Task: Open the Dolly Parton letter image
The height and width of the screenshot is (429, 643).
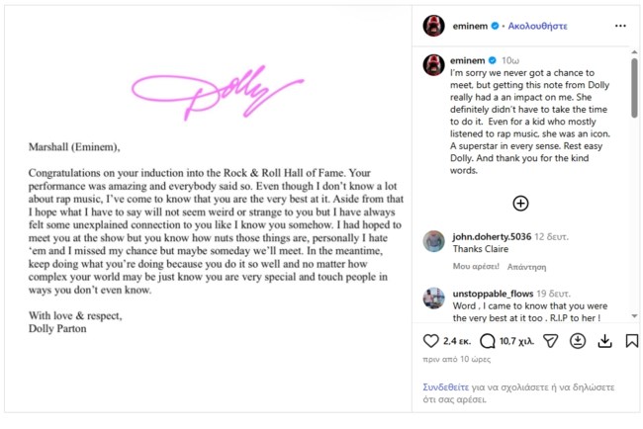Action: tap(208, 209)
